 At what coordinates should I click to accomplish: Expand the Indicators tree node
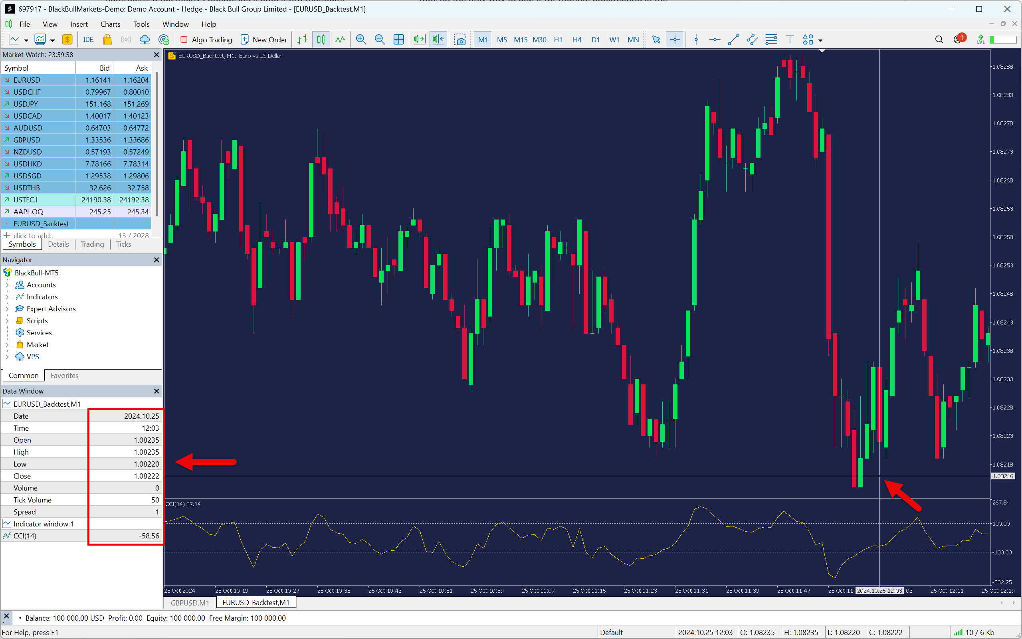click(7, 297)
